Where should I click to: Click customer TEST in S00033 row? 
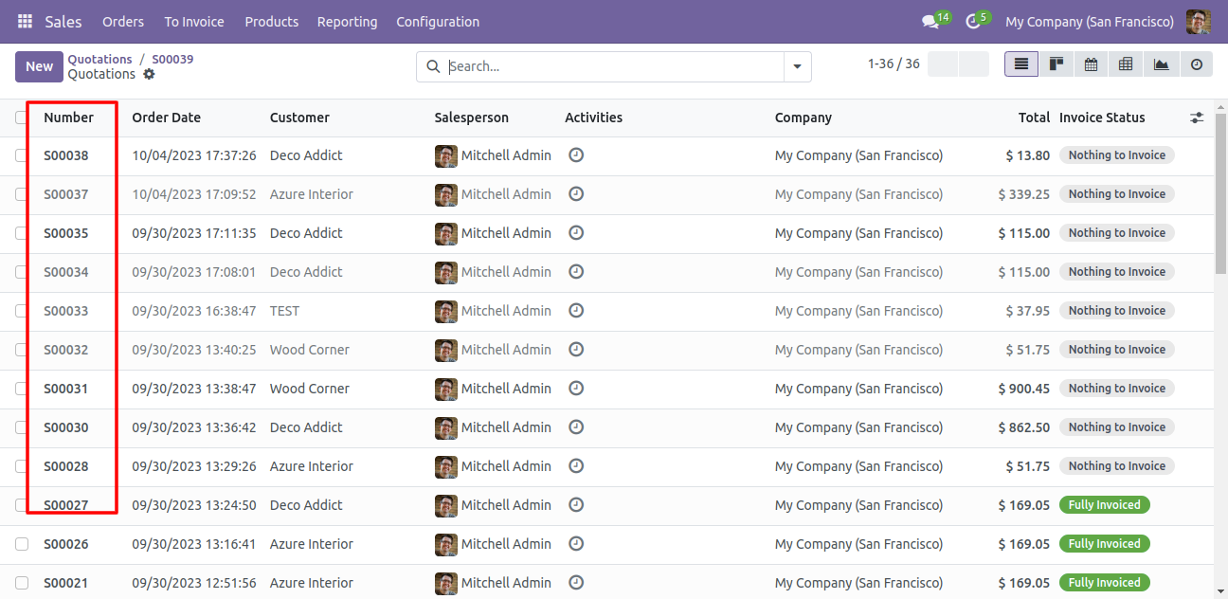pos(284,311)
